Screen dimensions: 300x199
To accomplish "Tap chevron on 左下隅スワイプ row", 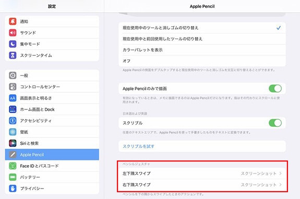I will click(x=281, y=173).
